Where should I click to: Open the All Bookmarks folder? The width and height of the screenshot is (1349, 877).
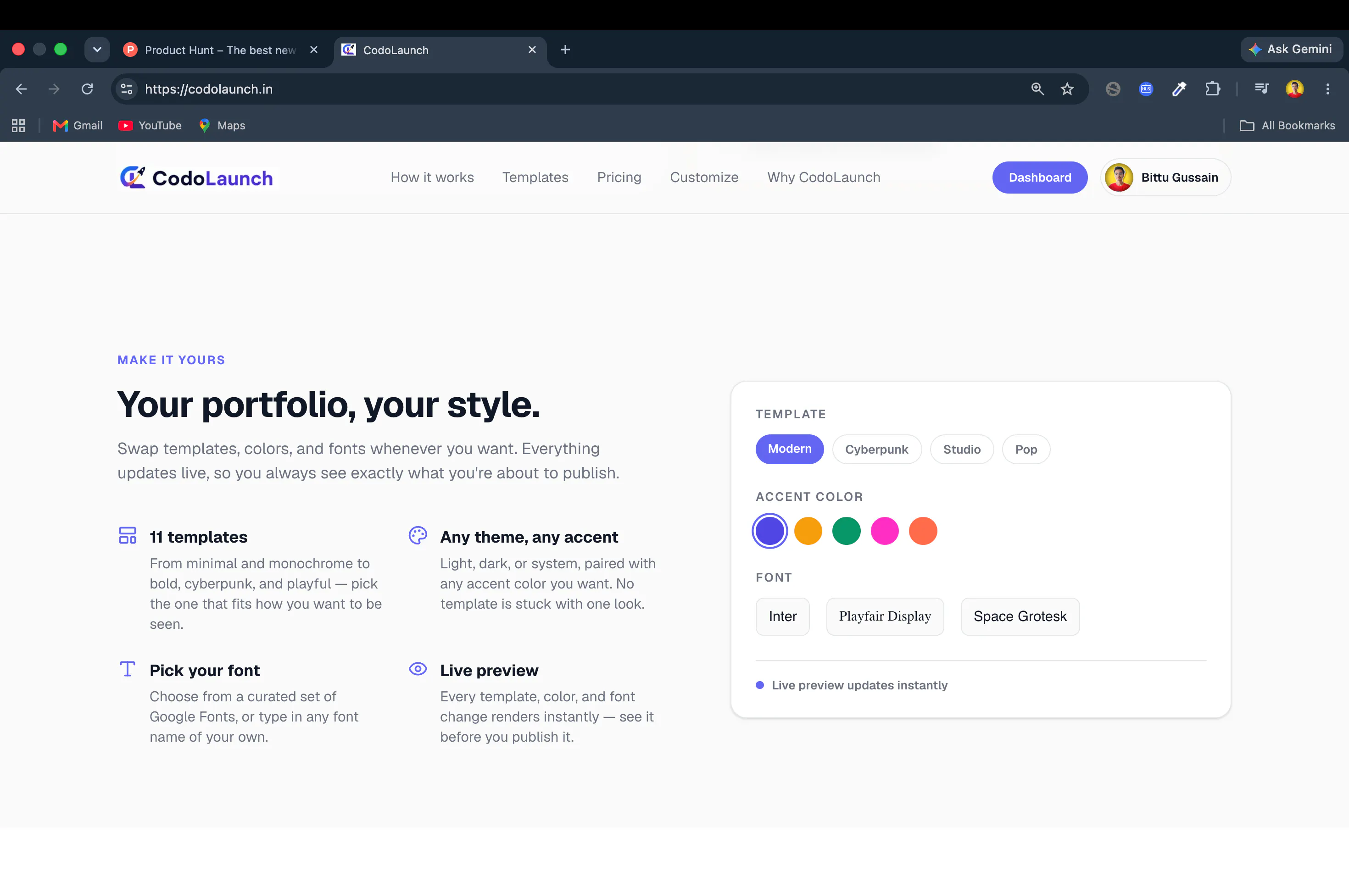tap(1287, 126)
